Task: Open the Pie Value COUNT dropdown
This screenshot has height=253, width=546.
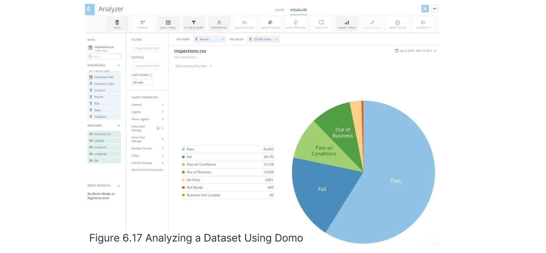Action: coord(263,39)
